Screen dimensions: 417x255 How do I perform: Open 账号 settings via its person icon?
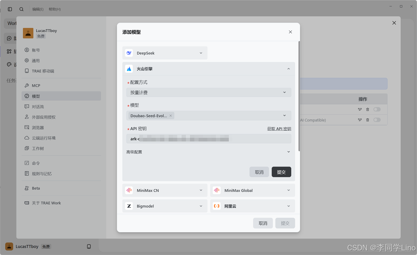click(x=27, y=50)
